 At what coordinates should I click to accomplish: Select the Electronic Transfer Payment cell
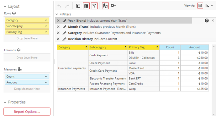tap(108, 79)
